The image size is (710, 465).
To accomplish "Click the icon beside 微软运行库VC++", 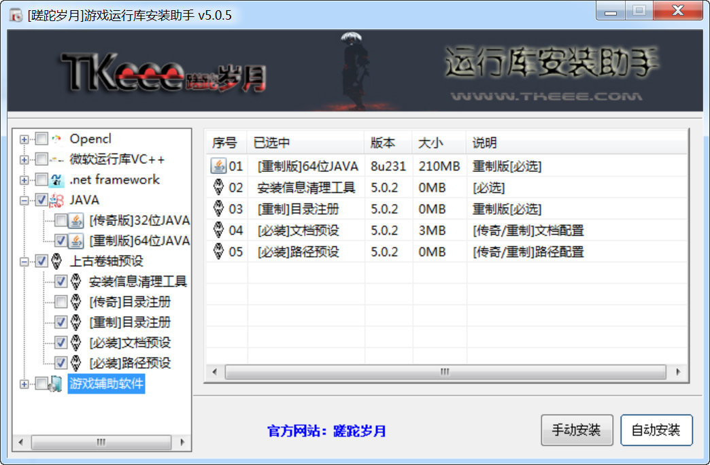I will (x=57, y=160).
